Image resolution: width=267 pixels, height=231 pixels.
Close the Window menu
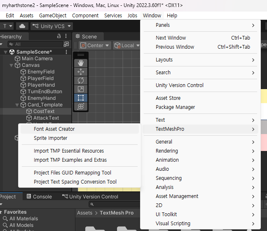pyautogui.click(x=152, y=16)
